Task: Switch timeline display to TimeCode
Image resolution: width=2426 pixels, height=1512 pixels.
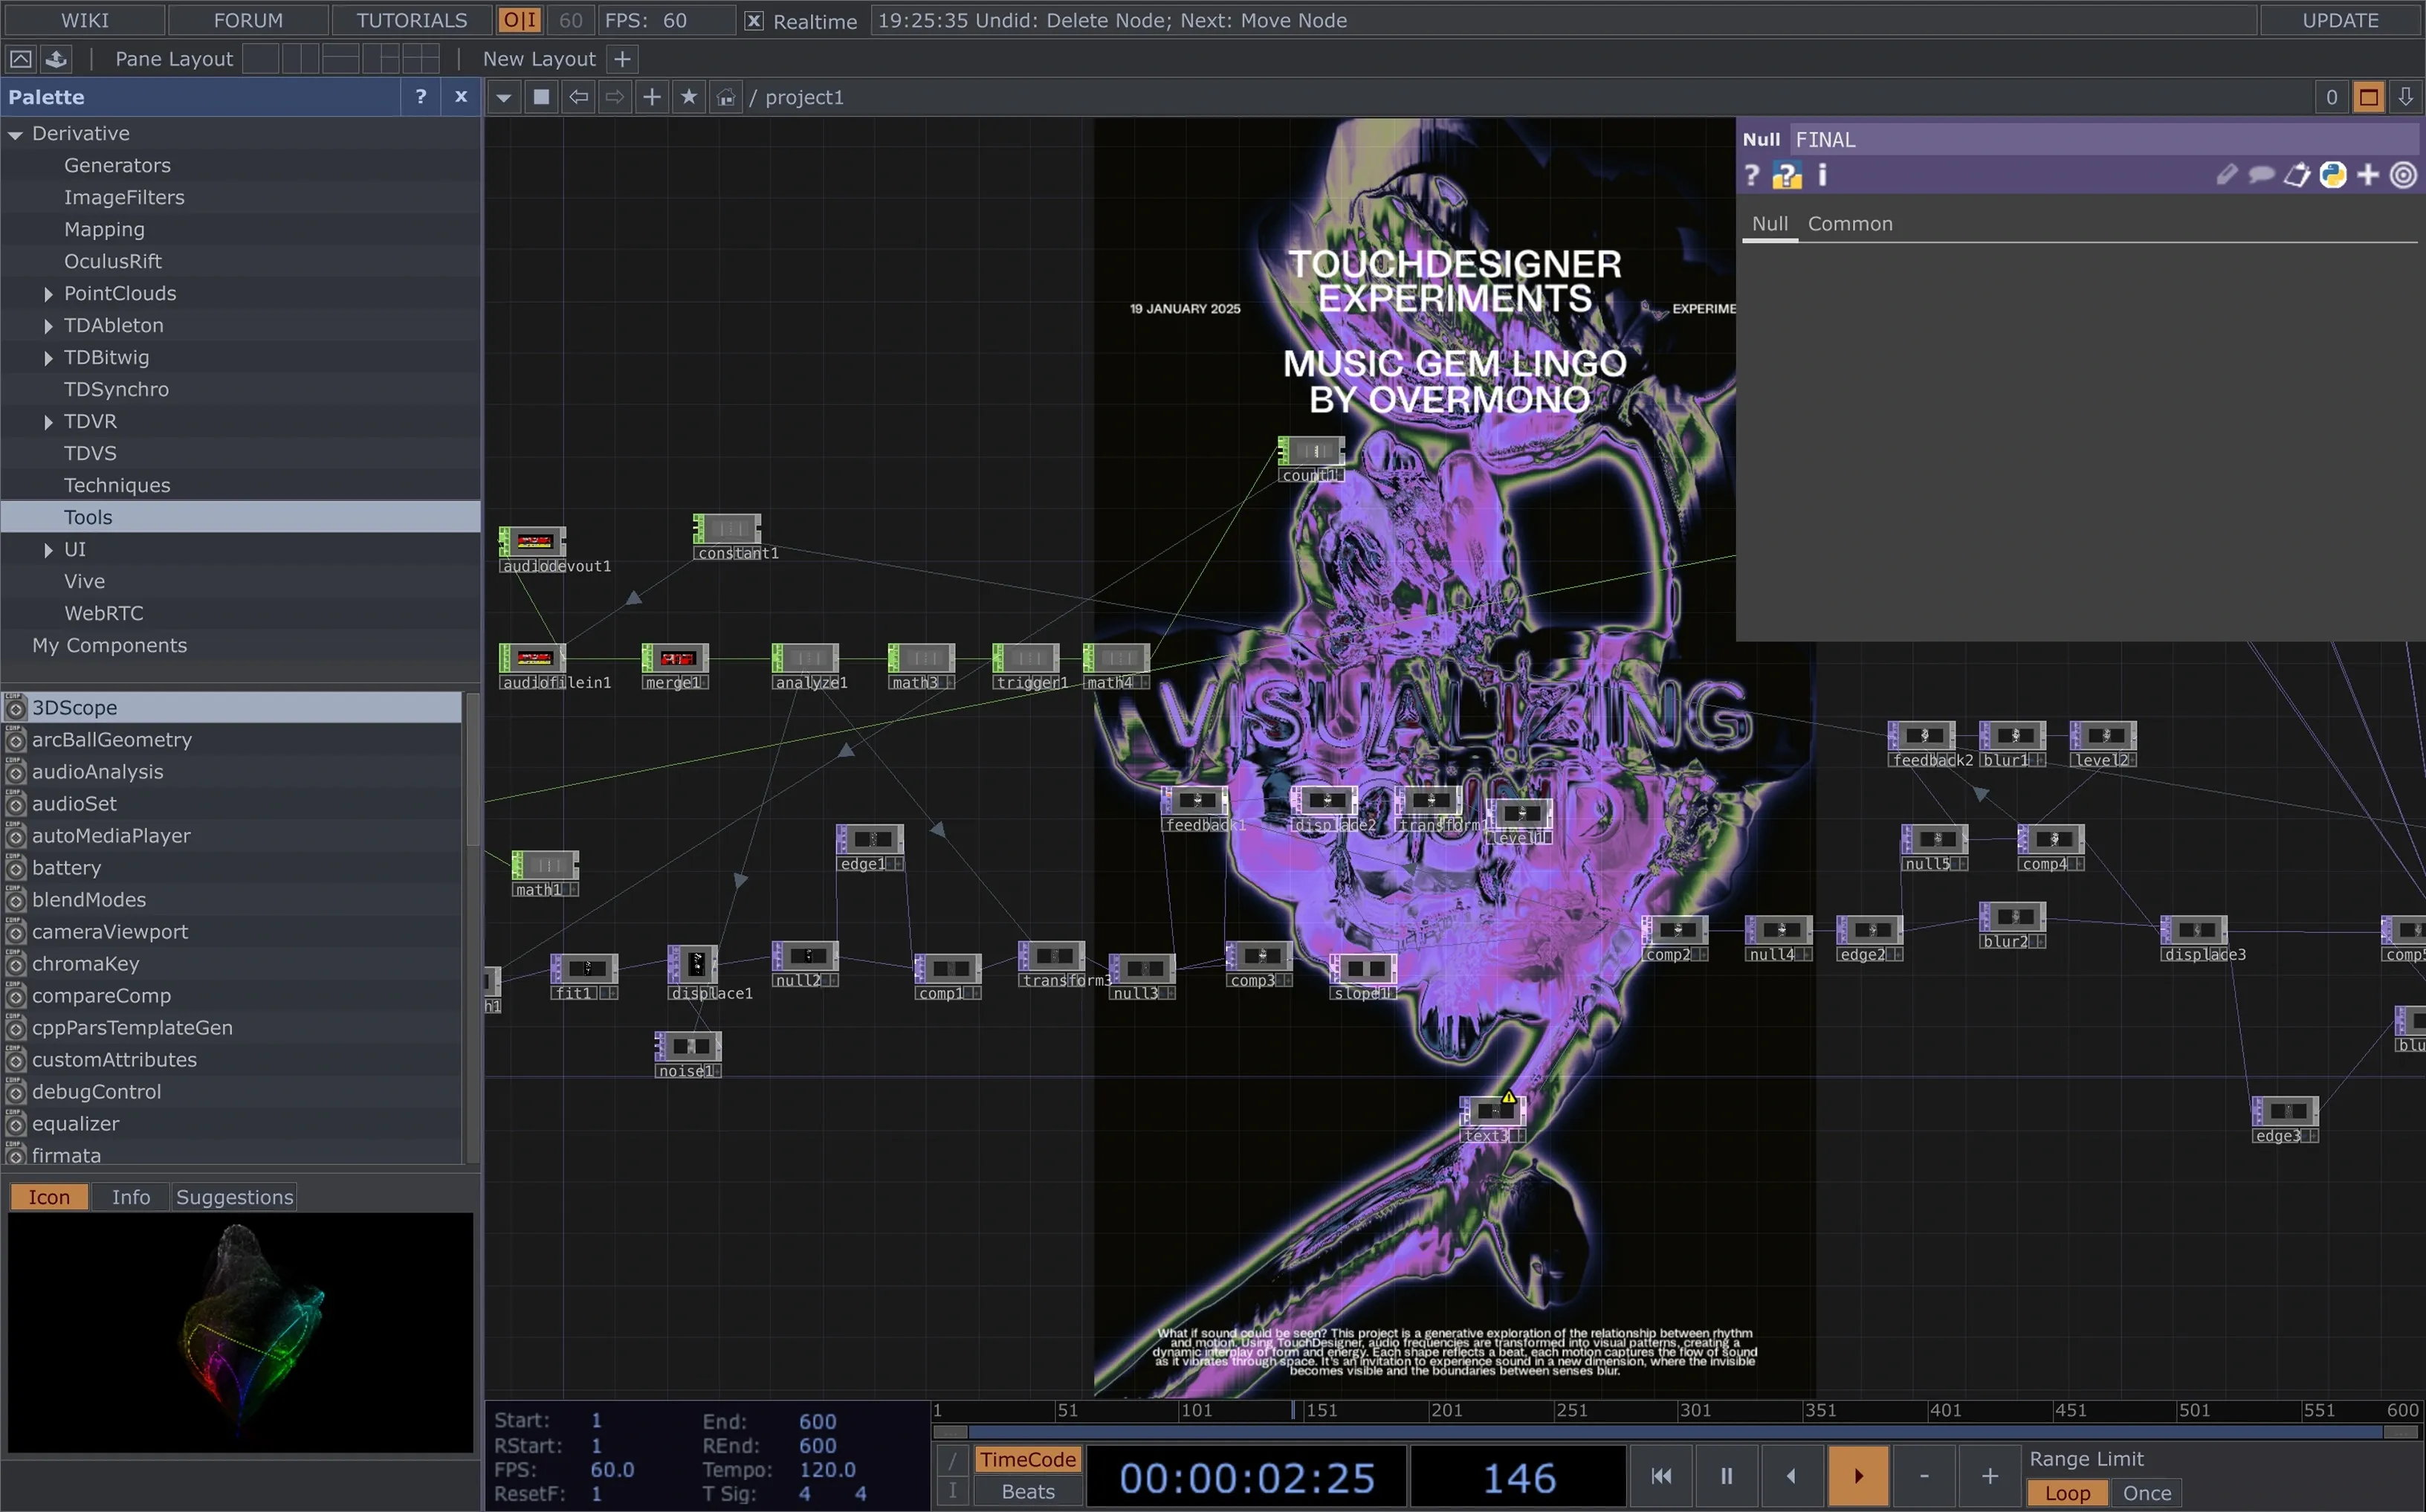Action: 1028,1460
